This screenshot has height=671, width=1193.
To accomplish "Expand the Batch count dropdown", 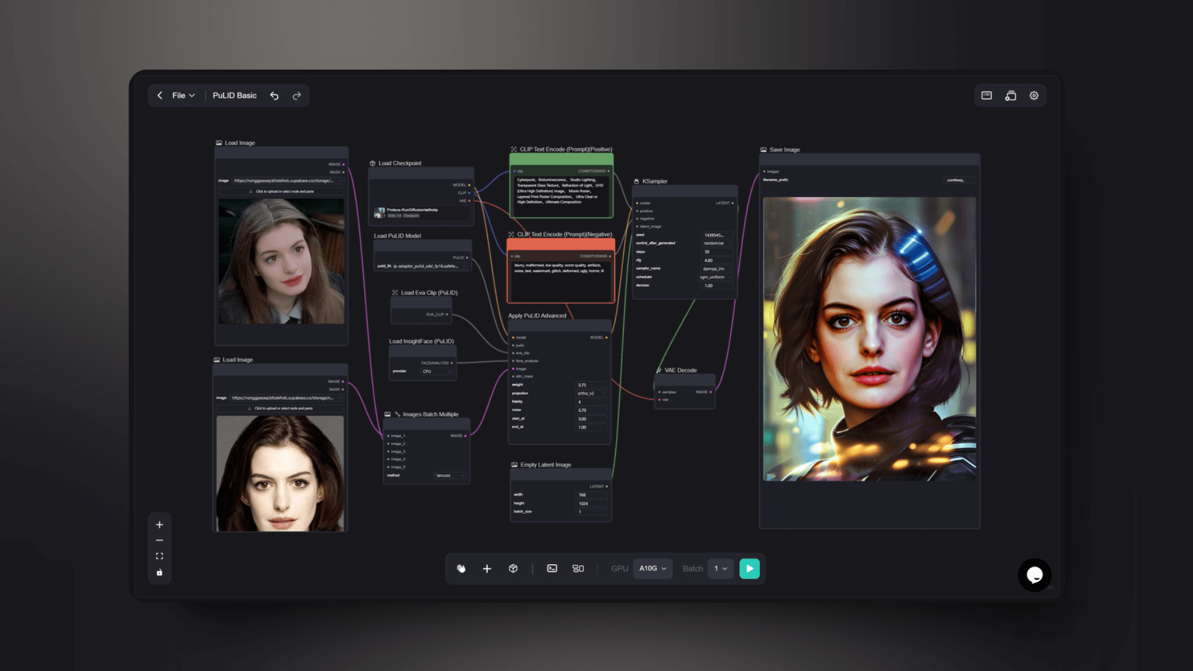I will click(x=721, y=568).
